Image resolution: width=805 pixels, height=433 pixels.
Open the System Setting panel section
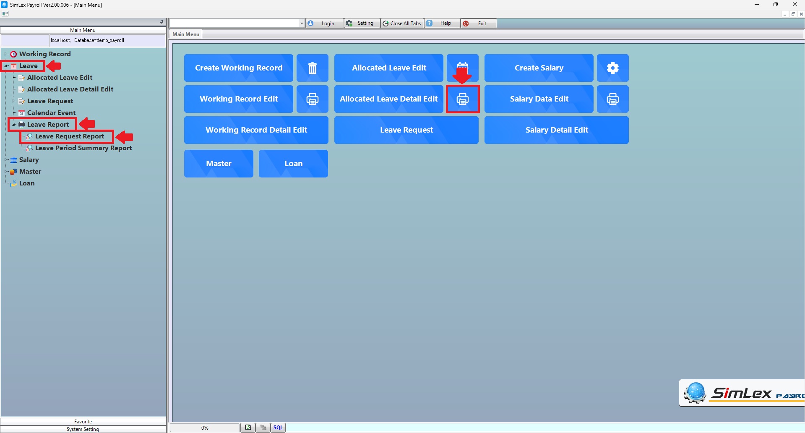pos(83,429)
